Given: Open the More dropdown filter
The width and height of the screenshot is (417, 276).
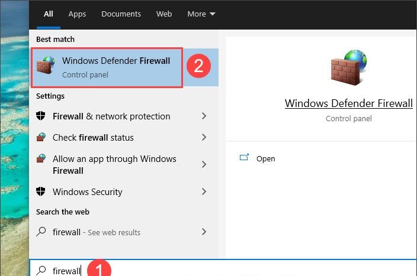Looking at the screenshot, I should click(201, 14).
